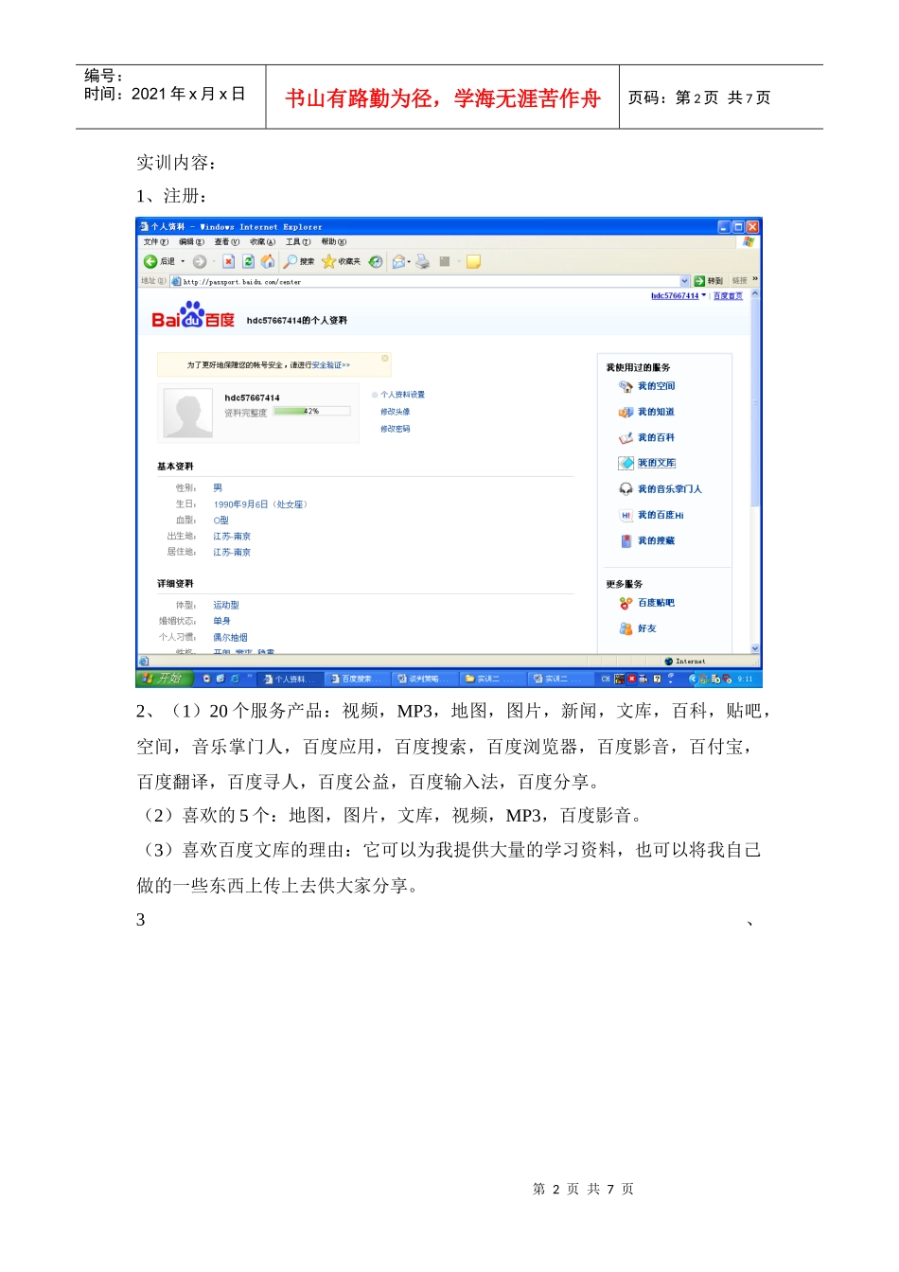Open the 我的文库 link
This screenshot has width=899, height=1272.
click(x=657, y=463)
